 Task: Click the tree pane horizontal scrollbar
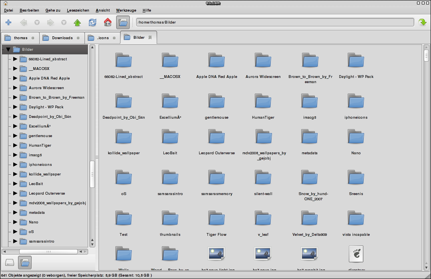tap(48, 251)
